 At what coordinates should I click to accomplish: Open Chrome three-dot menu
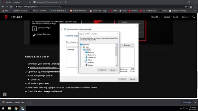195,7
